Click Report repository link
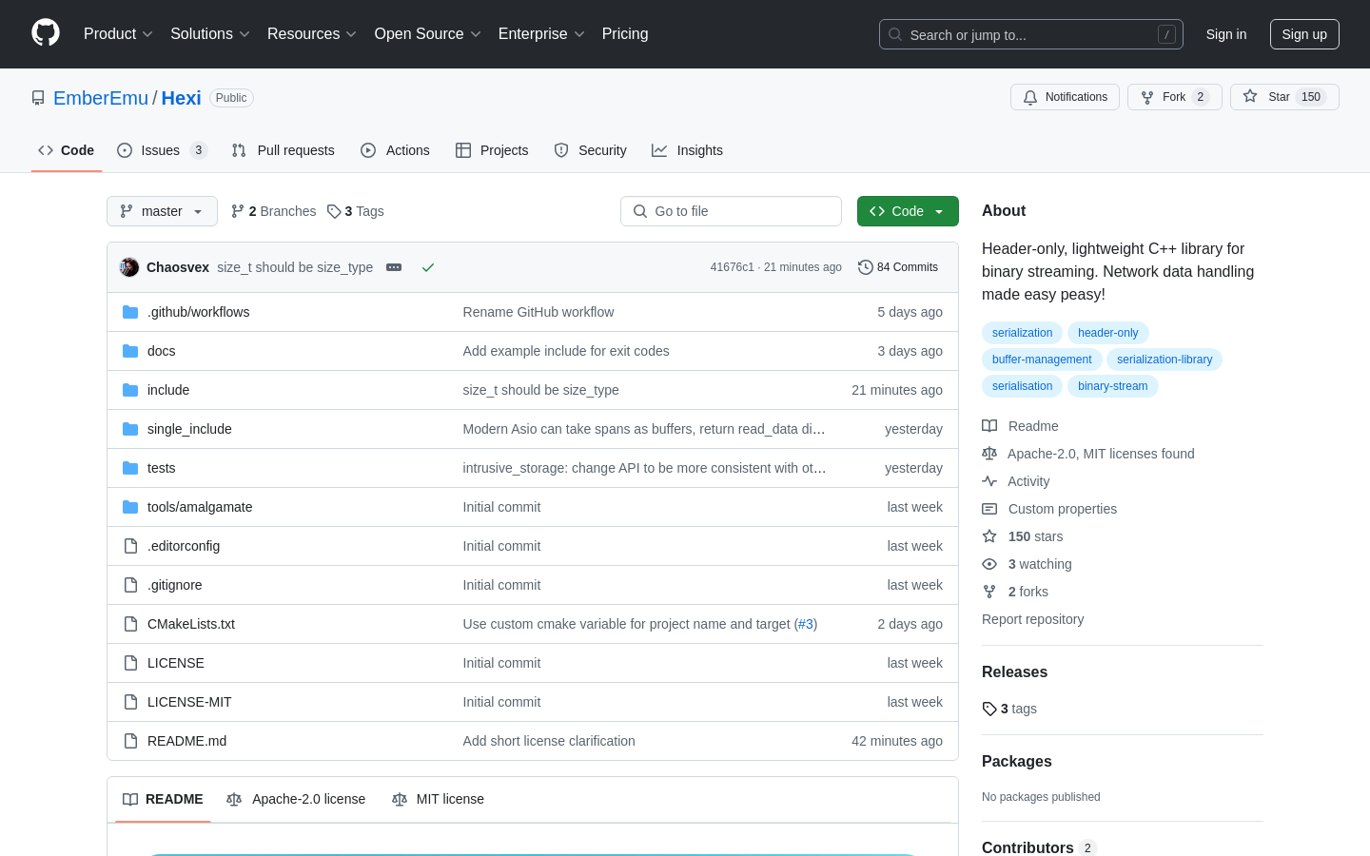The image size is (1370, 856). [x=1032, y=619]
